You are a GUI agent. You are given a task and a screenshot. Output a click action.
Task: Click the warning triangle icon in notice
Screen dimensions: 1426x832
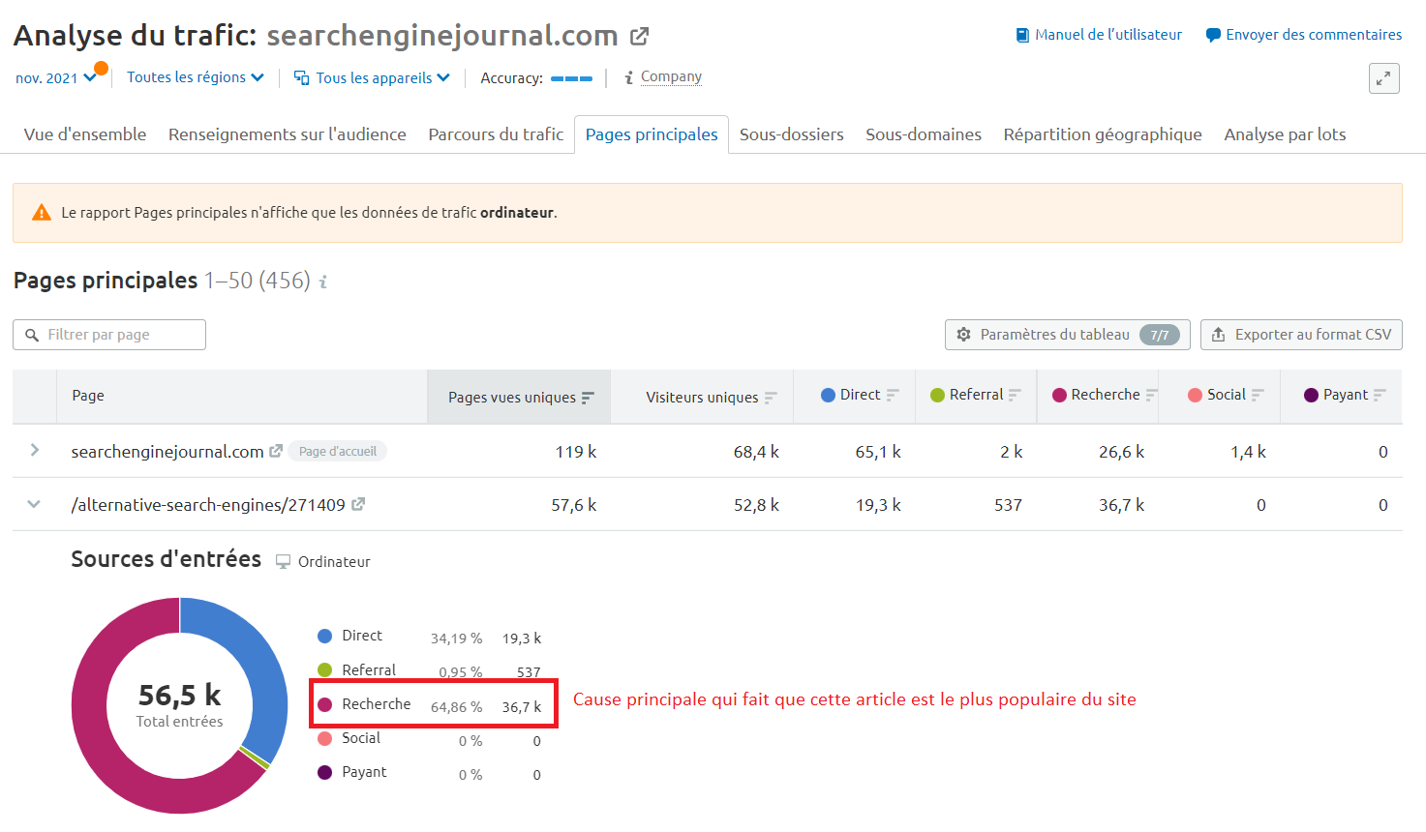42,213
